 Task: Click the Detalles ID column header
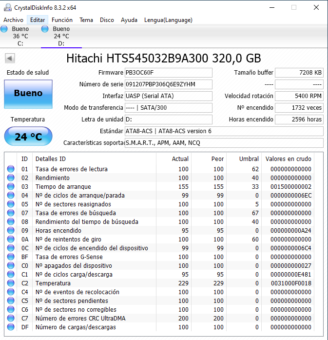[94, 159]
